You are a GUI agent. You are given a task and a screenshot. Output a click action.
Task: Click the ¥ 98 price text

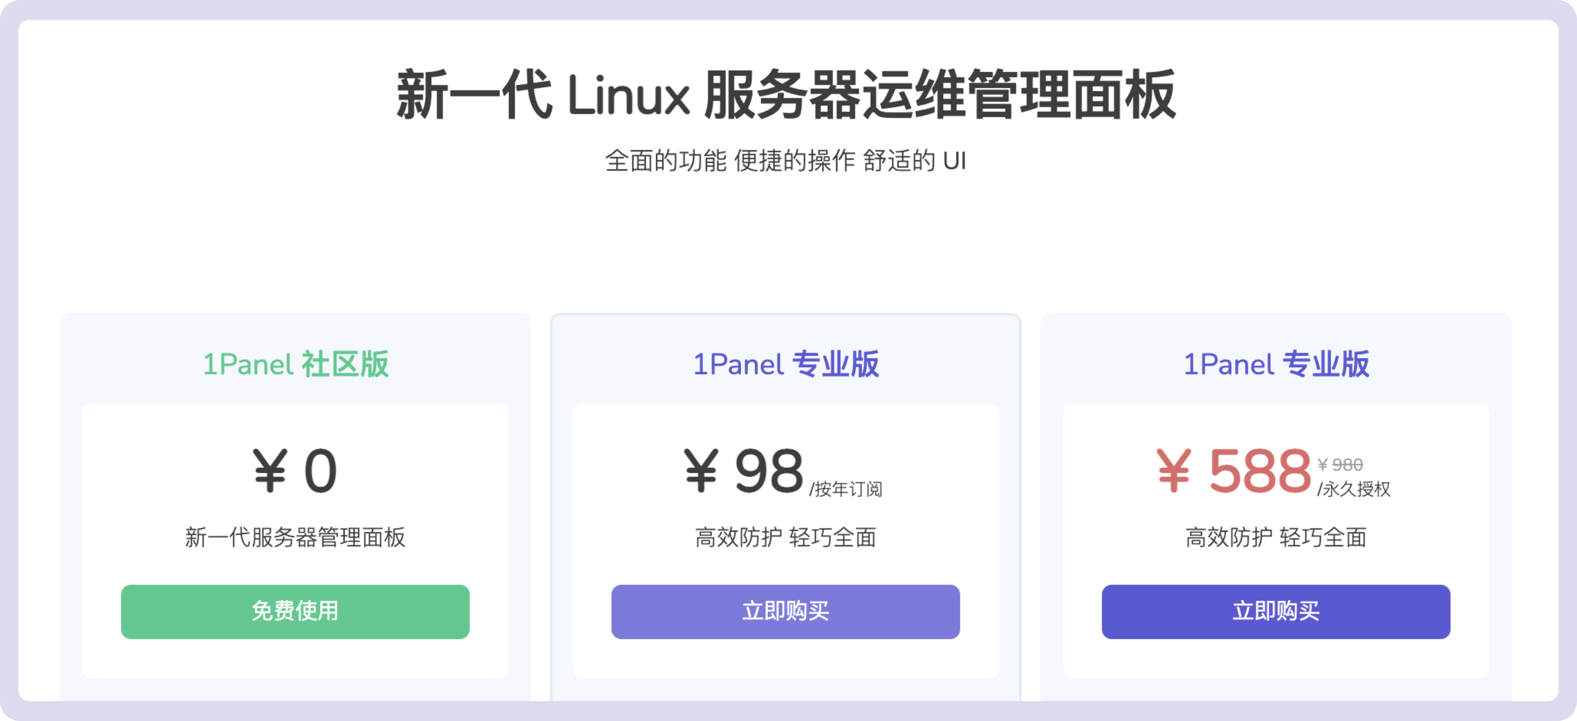pos(744,471)
